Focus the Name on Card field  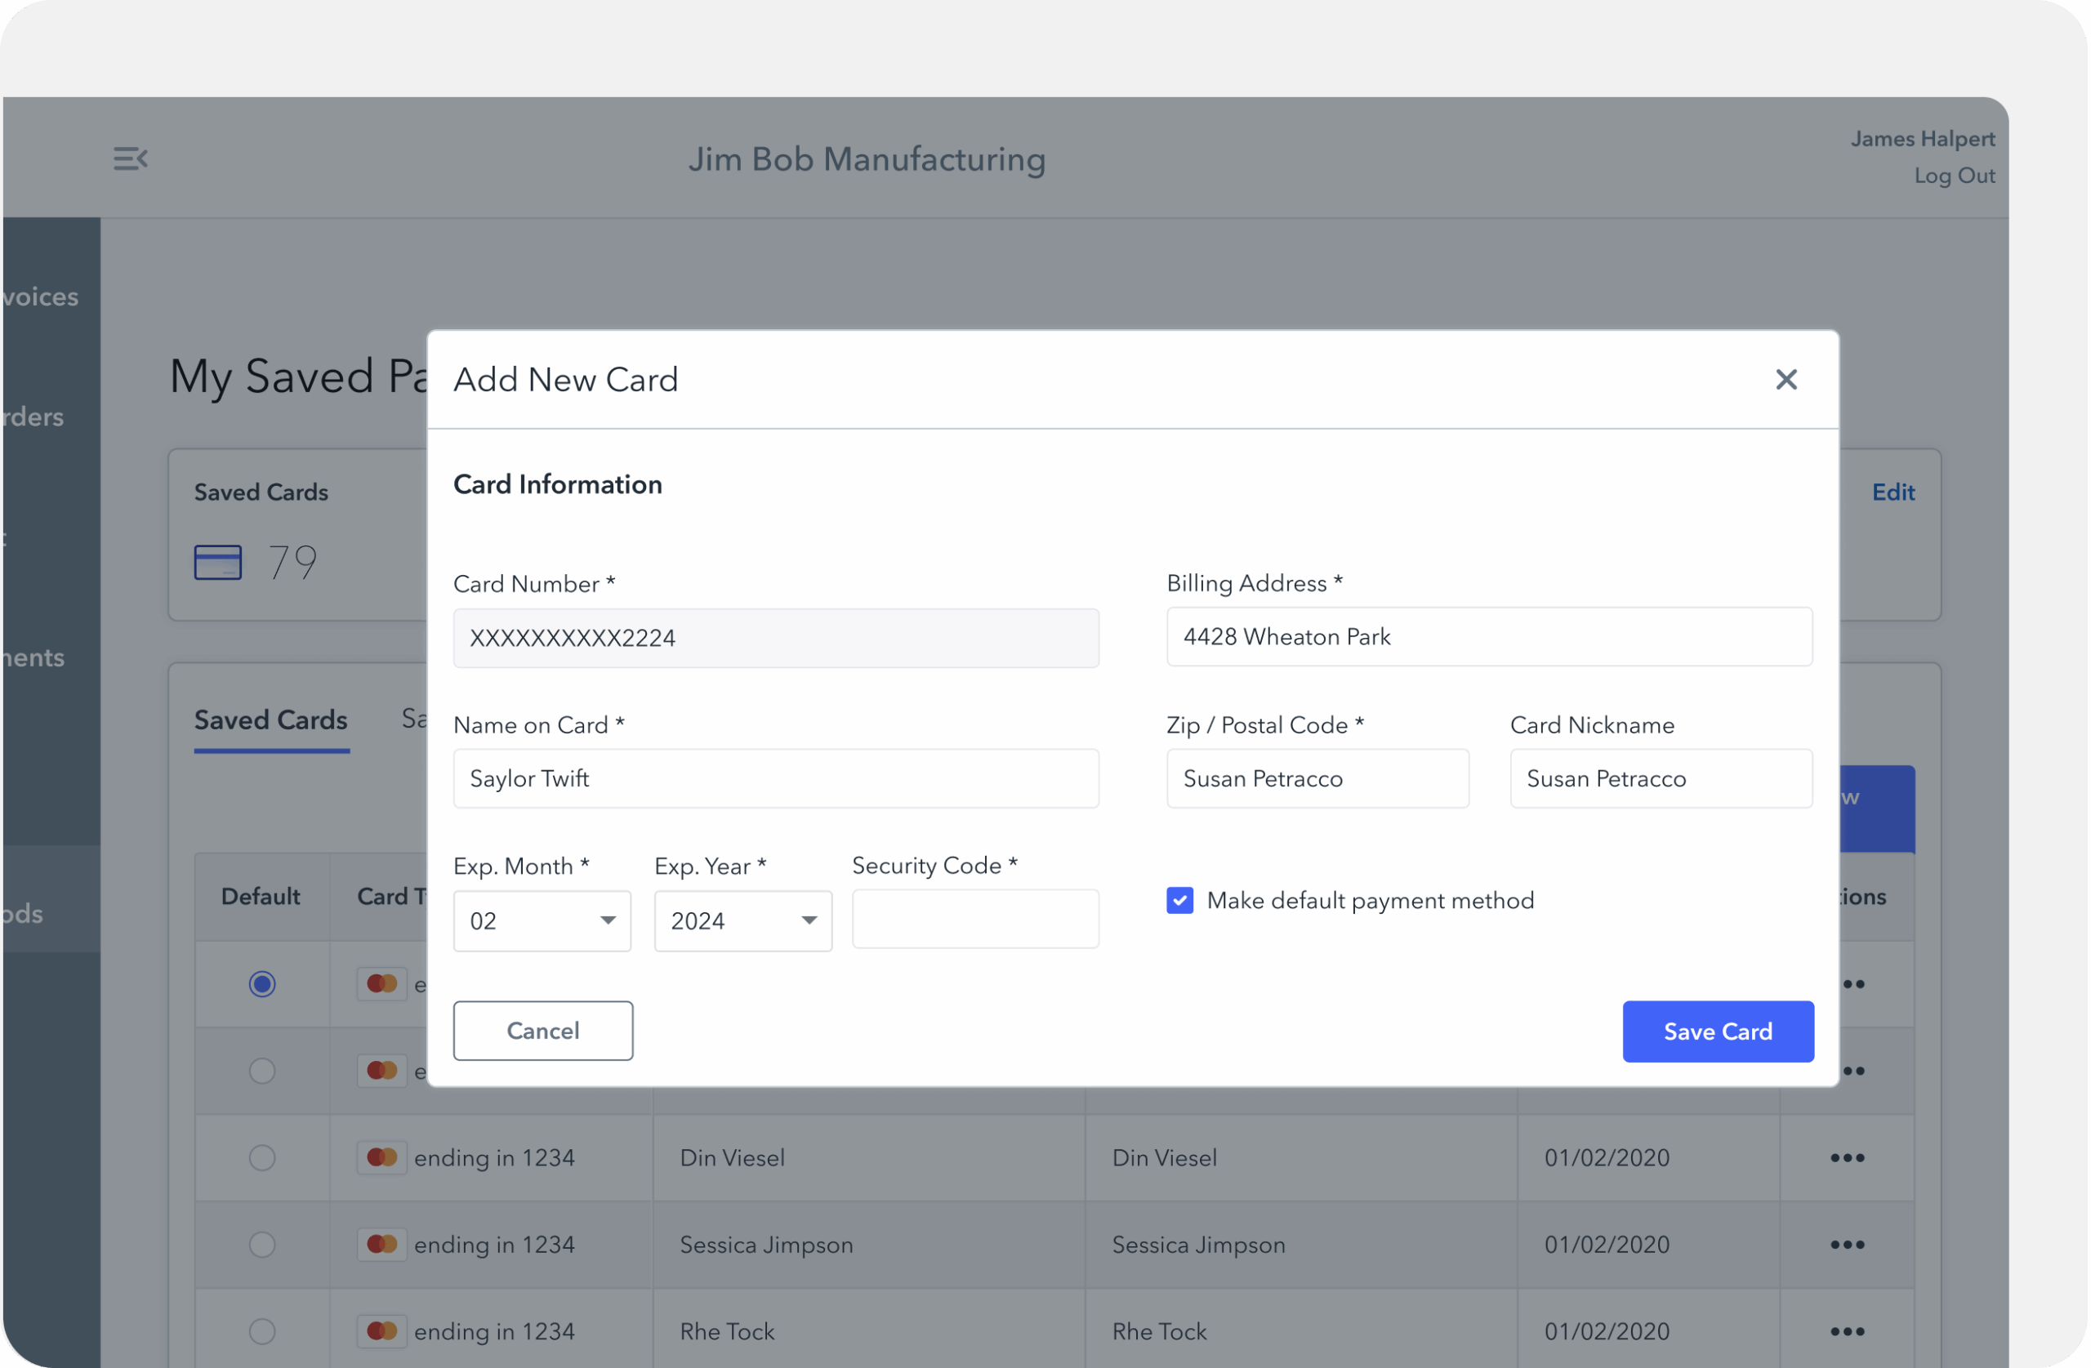click(x=777, y=779)
